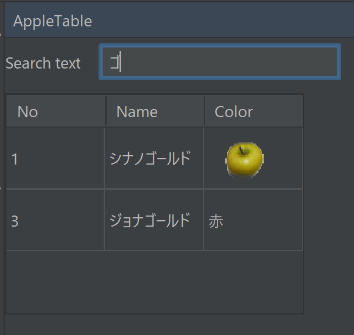Click the empty space right of the search field
Viewport: 354px width, 335px height.
(x=347, y=62)
